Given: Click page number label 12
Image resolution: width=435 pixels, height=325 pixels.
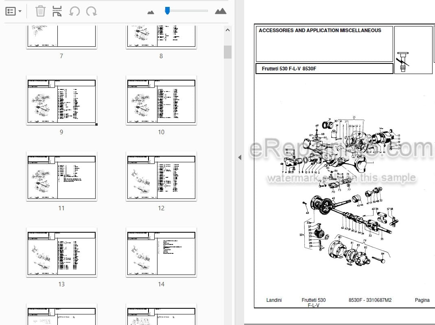Looking at the screenshot, I should 161,208.
